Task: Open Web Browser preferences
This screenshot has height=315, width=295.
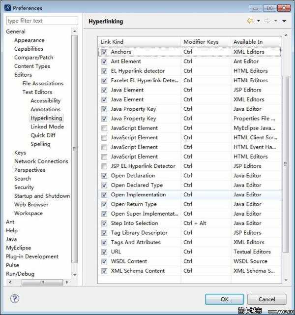Action: click(31, 205)
